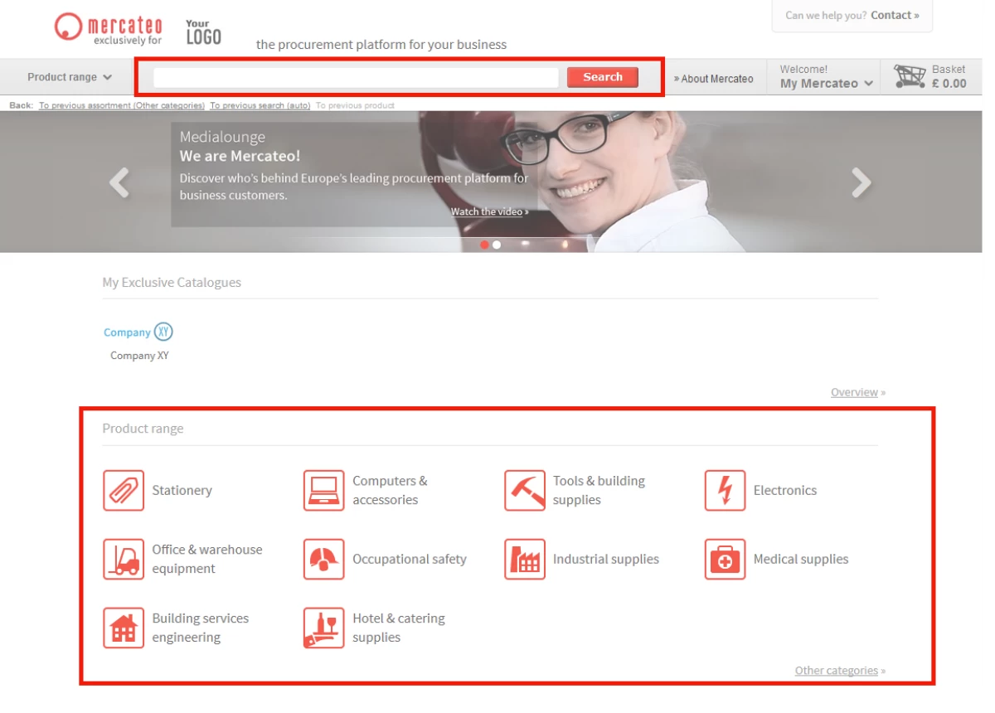Go to next banner slide arrow
The width and height of the screenshot is (995, 713).
click(x=862, y=182)
